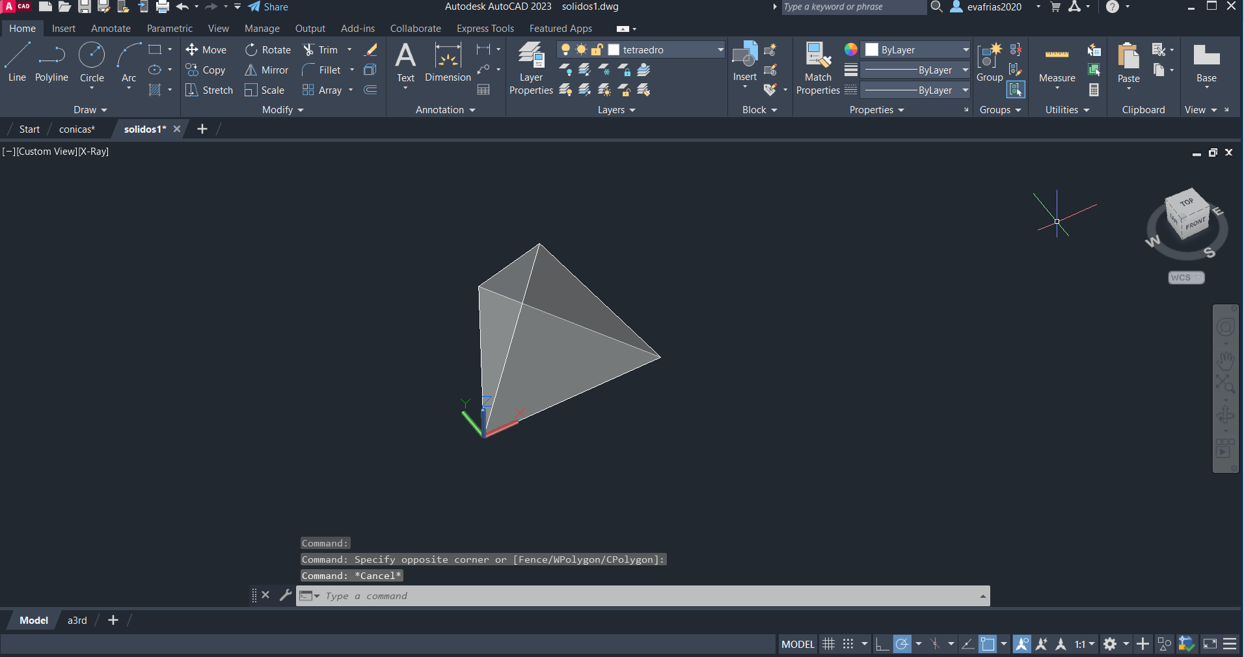Open the Parametric ribbon tab

click(170, 29)
